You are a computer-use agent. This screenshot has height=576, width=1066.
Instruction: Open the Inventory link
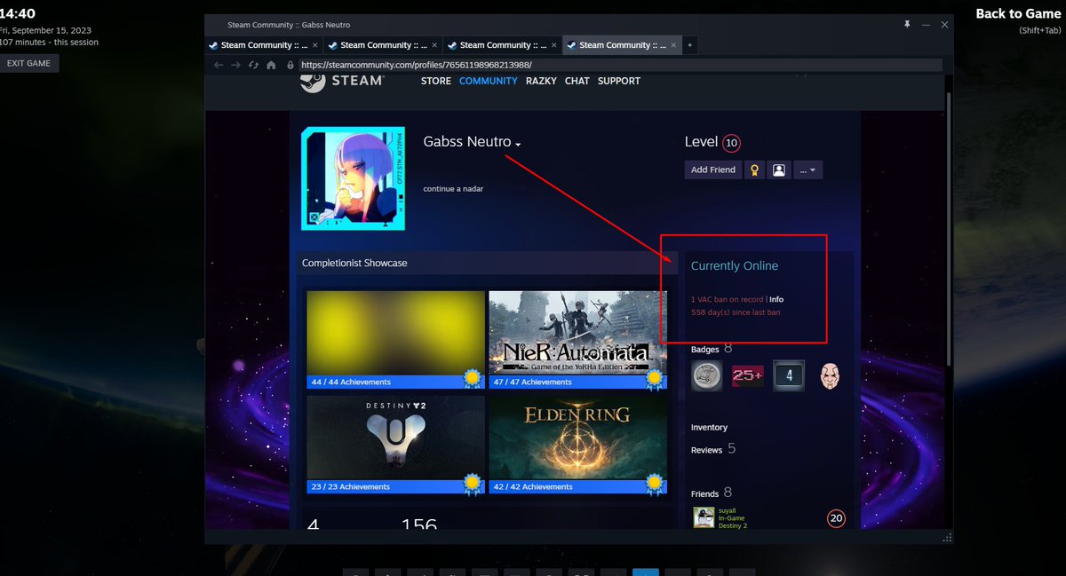tap(709, 428)
